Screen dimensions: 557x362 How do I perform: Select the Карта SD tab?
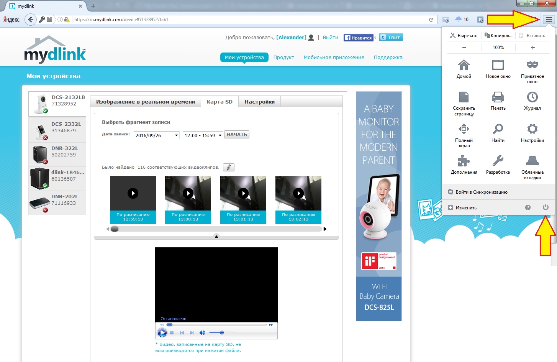(x=220, y=102)
